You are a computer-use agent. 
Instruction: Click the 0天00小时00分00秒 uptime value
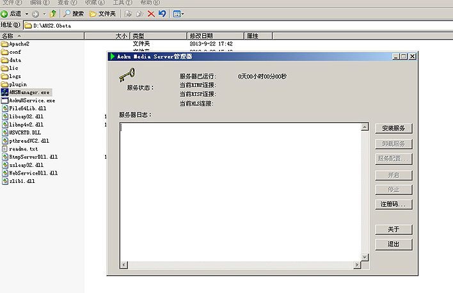tap(262, 77)
